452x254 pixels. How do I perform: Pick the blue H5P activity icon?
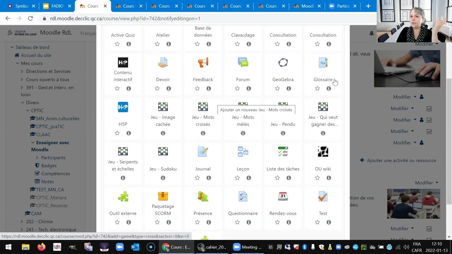(123, 107)
